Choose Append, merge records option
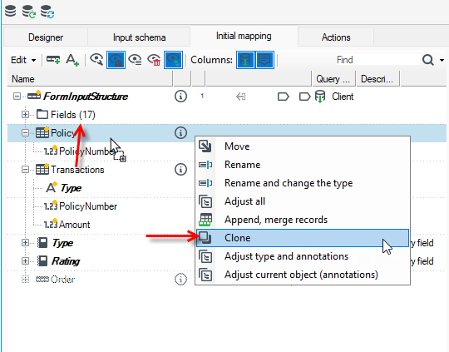449x352 pixels. pos(303,220)
